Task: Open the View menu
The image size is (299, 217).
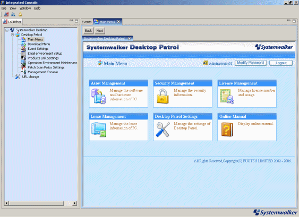Action: click(13, 8)
